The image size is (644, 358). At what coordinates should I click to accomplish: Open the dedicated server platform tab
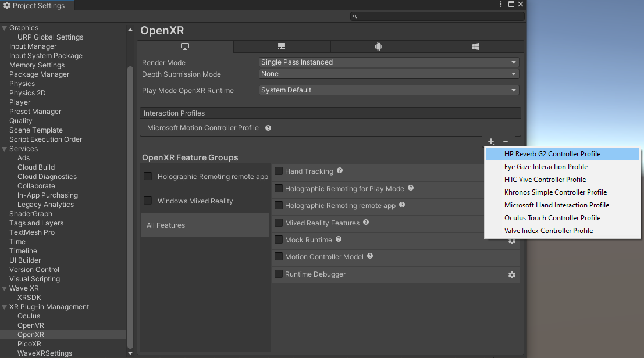282,46
